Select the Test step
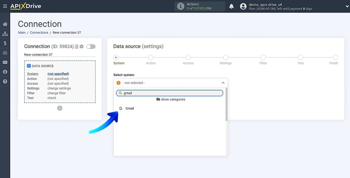Screen dimensions: 350x178 [x=300, y=58]
